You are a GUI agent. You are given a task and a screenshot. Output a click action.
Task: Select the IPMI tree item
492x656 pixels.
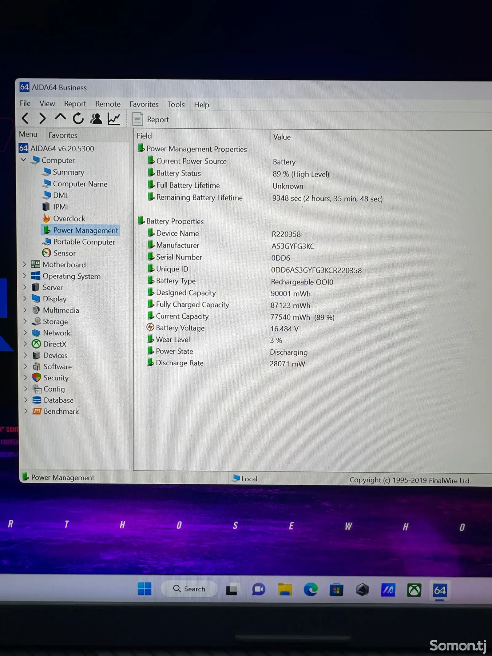pos(55,207)
